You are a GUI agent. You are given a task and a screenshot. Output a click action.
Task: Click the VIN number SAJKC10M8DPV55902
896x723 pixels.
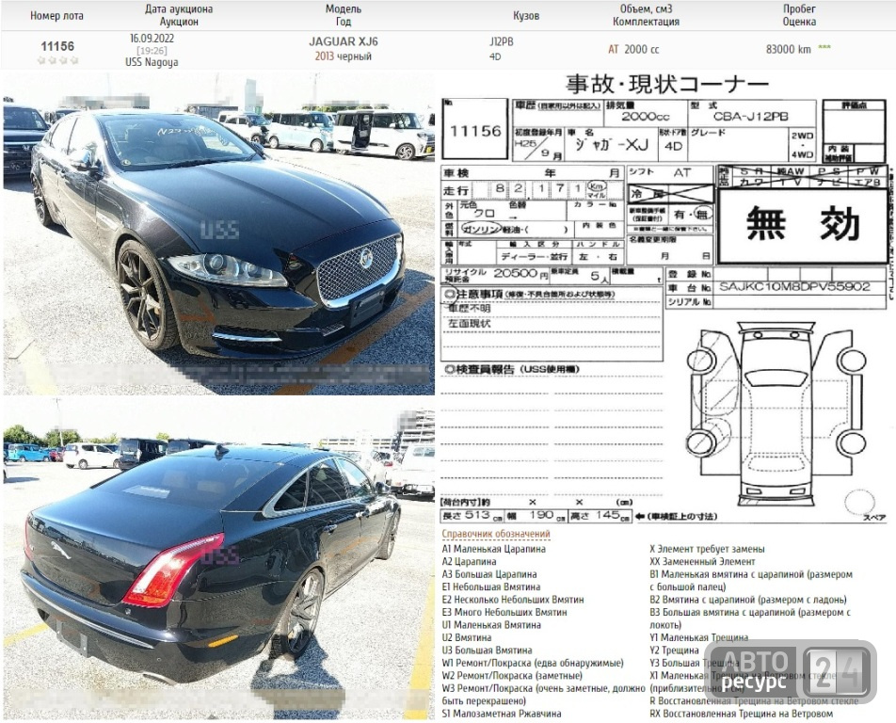tap(793, 286)
